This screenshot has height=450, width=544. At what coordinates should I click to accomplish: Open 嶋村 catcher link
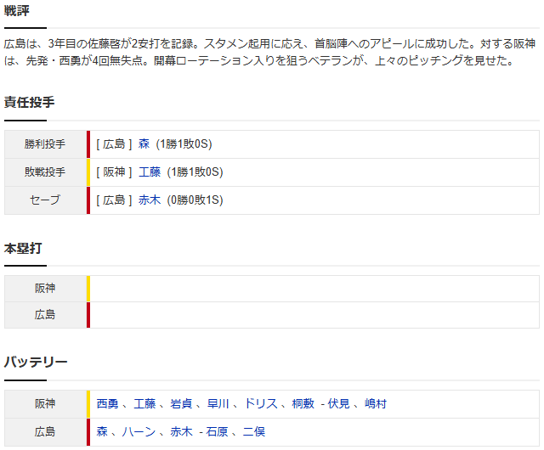point(376,403)
